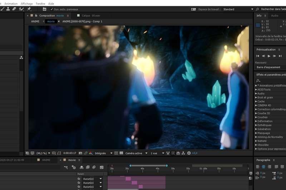The width and height of the screenshot is (286, 190).
Task: Open the graph editor icon in timeline
Action: [102, 167]
